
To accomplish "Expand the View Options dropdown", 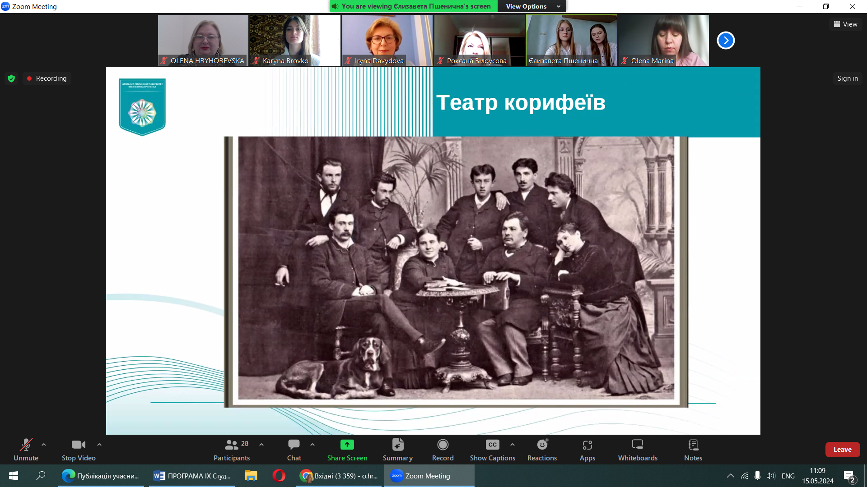I will (x=532, y=6).
